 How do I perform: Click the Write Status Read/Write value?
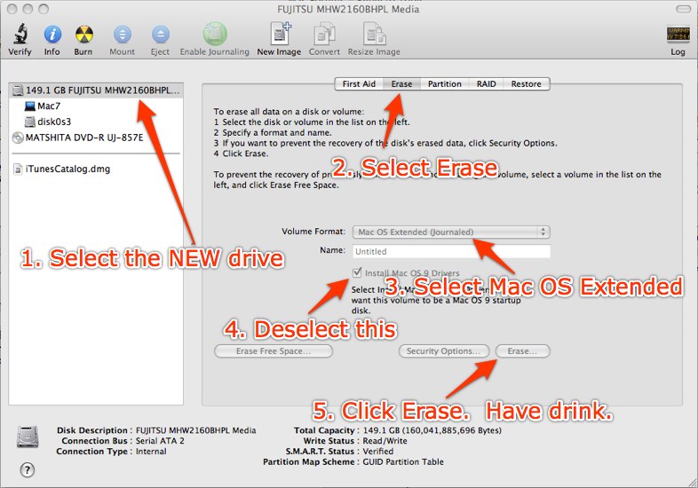pyautogui.click(x=385, y=441)
